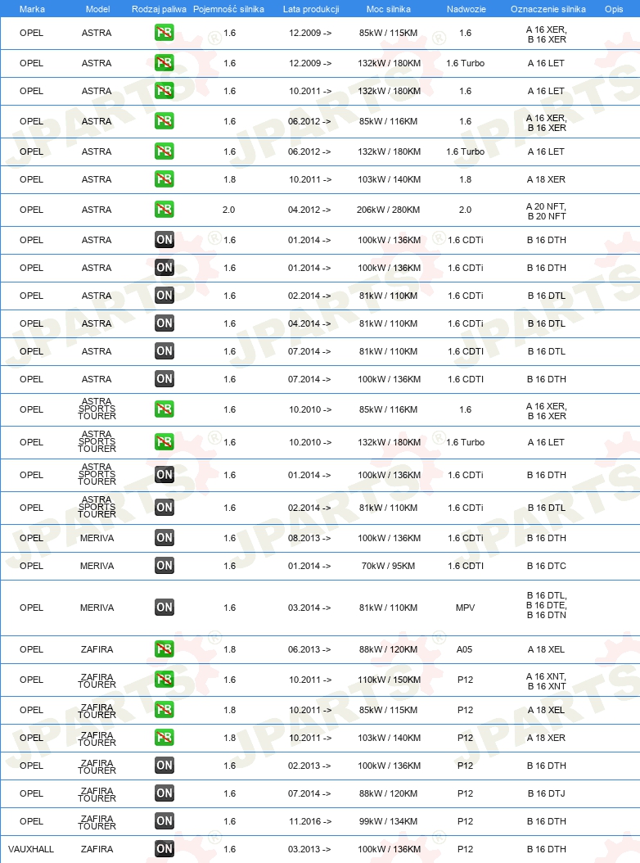Click the '03.2013 ->' production date
Viewport: 640px width, 863px height.
click(x=309, y=849)
